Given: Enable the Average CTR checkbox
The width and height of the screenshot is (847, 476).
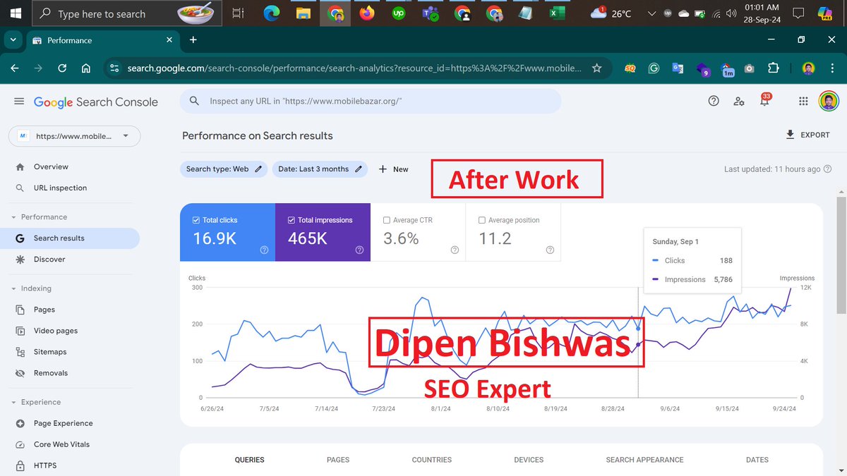Looking at the screenshot, I should click(x=387, y=220).
